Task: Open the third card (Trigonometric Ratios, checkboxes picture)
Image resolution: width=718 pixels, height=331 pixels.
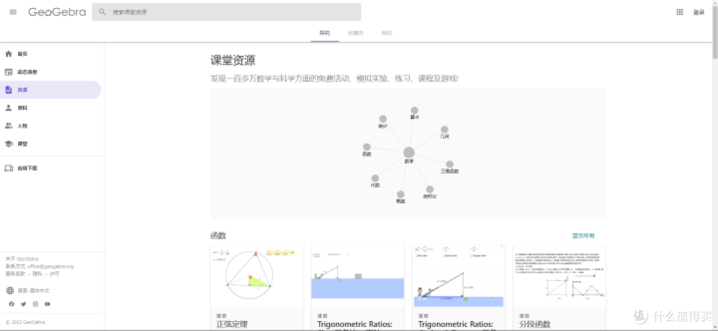Action: pyautogui.click(x=458, y=276)
